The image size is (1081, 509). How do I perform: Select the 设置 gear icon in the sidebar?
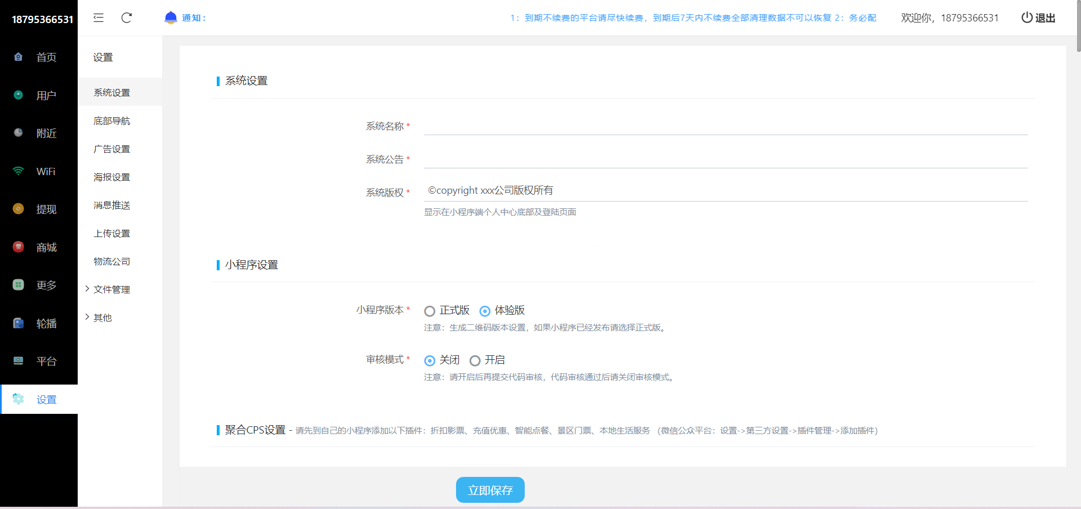(x=18, y=399)
